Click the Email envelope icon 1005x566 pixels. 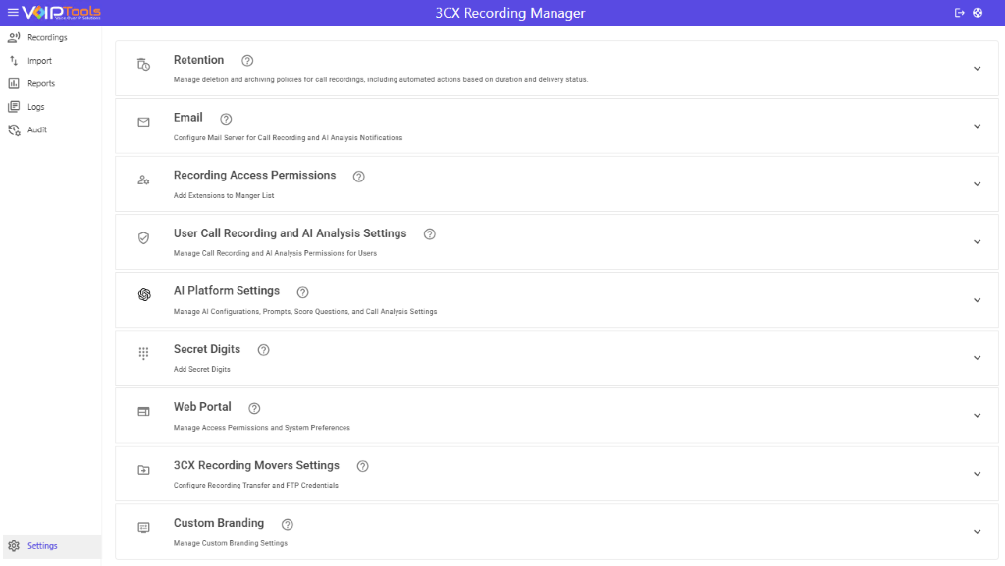point(143,123)
